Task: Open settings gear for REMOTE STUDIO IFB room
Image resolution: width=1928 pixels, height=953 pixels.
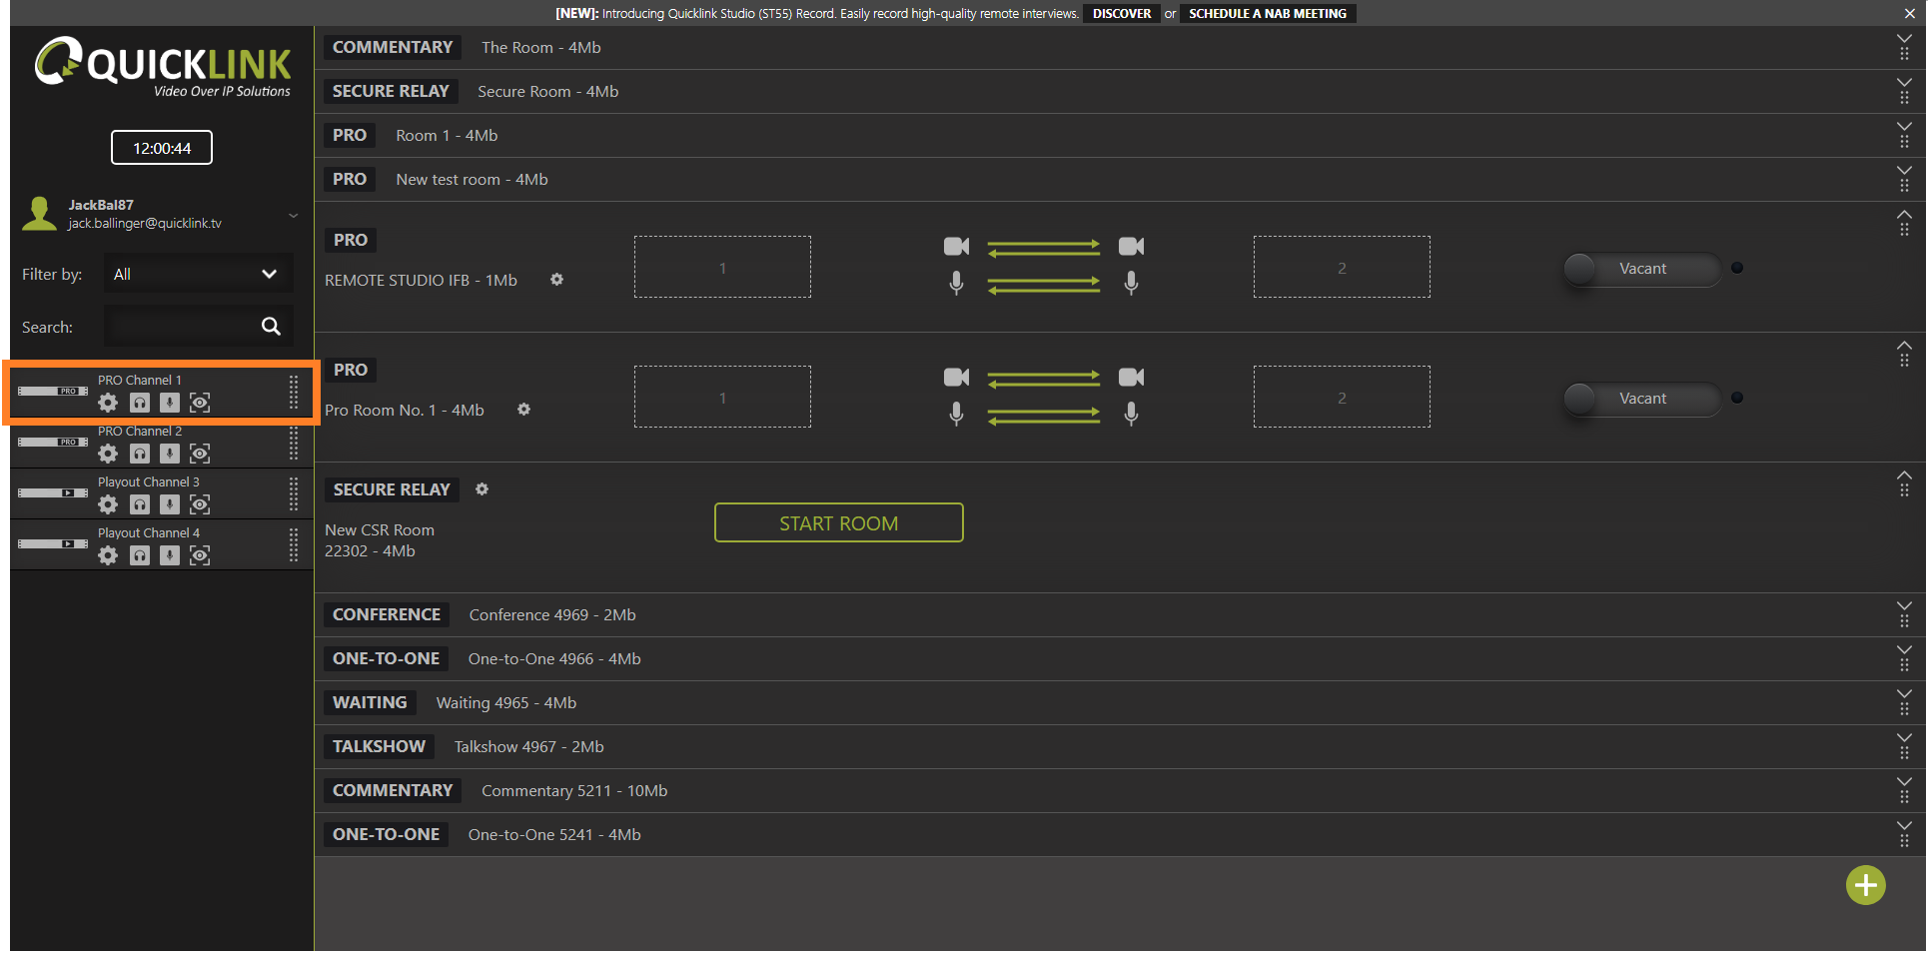Action: click(x=557, y=280)
